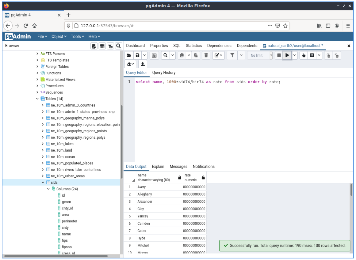This screenshot has height=260, width=356.
Task: Expand the ne_10m_lakes table node
Action: click(x=43, y=144)
